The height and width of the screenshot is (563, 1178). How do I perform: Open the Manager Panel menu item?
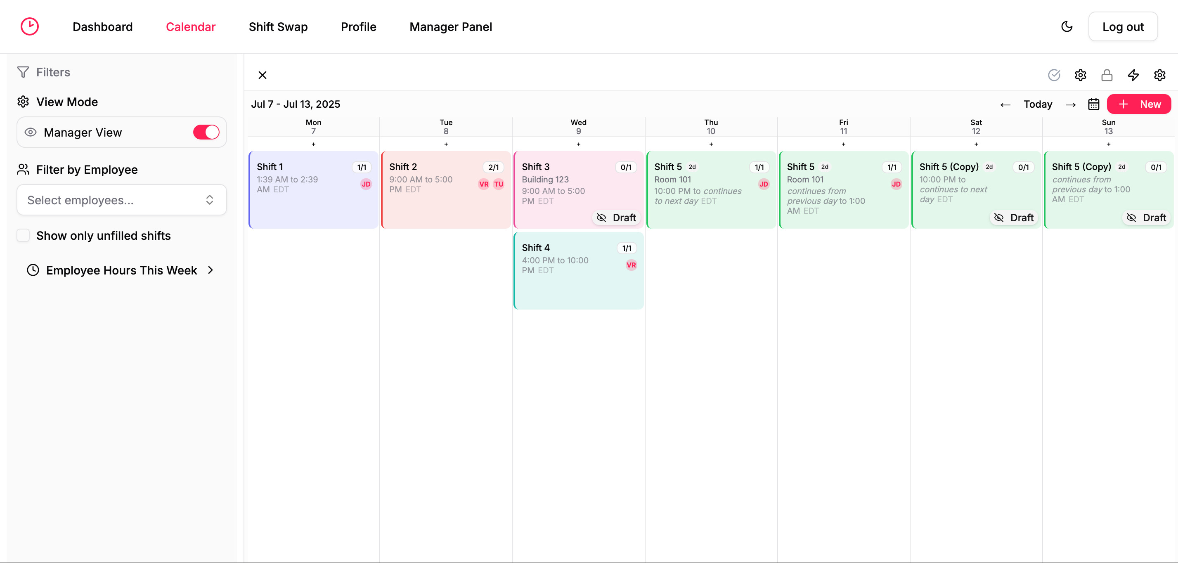[x=450, y=26]
